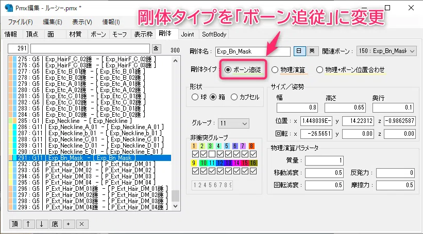Select row 275 Exp_HairF_C_02鍾

pyautogui.click(x=90, y=59)
